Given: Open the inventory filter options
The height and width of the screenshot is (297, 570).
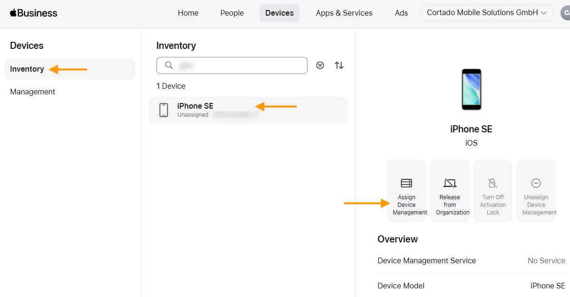Looking at the screenshot, I should (x=320, y=65).
